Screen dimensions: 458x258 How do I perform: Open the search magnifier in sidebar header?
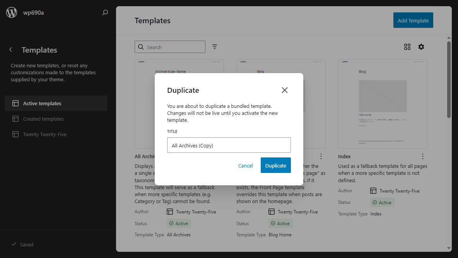click(105, 12)
